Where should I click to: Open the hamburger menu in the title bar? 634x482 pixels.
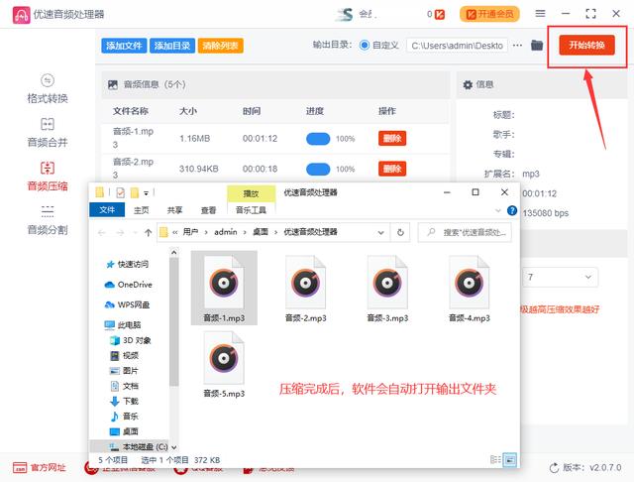[x=540, y=14]
